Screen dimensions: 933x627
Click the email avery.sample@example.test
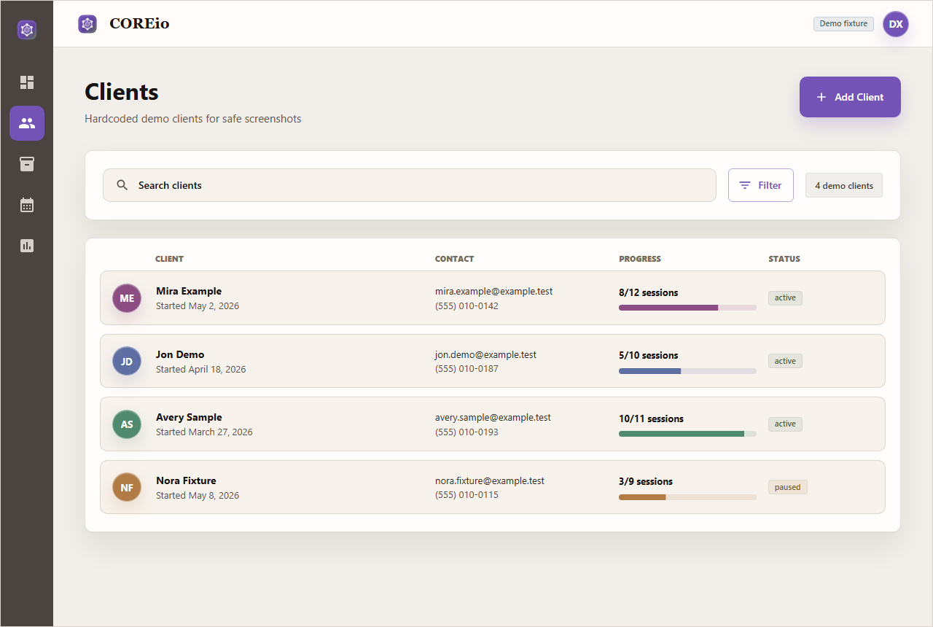(x=493, y=417)
